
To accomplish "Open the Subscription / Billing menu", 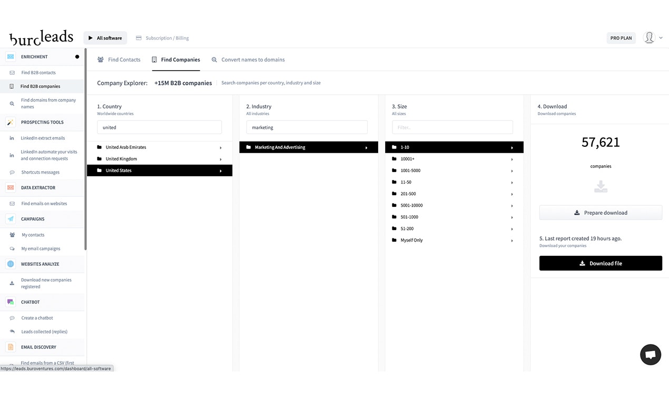I will pyautogui.click(x=162, y=37).
